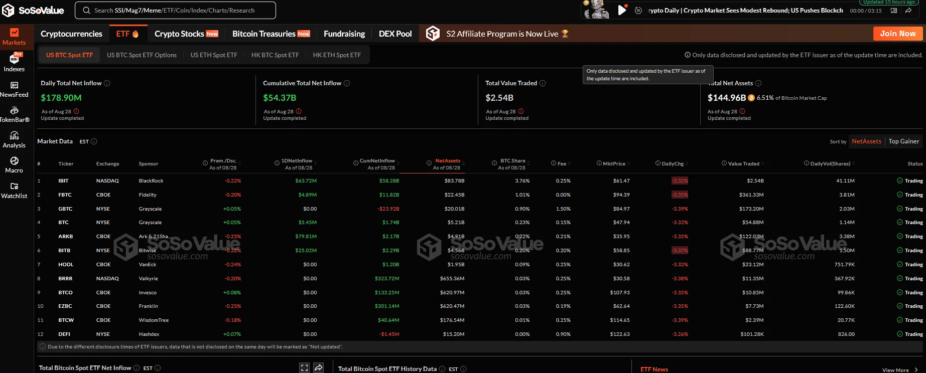
Task: Click the info icon beside Market Data EST
Action: tap(94, 141)
